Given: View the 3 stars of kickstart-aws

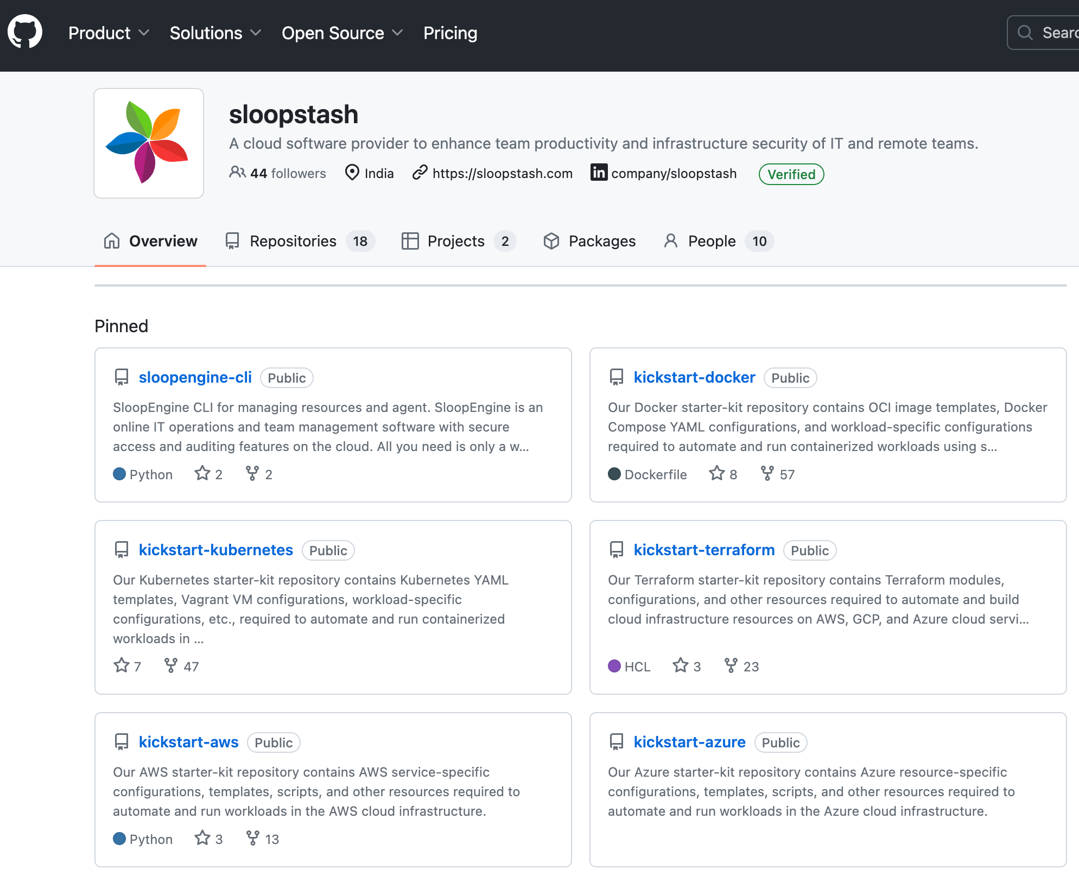Looking at the screenshot, I should [x=209, y=839].
